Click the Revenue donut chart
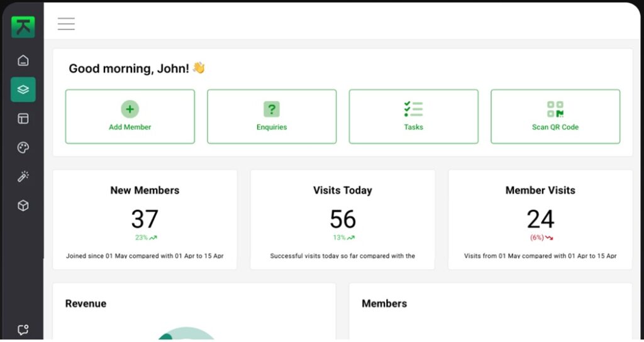The width and height of the screenshot is (644, 342). point(187,333)
